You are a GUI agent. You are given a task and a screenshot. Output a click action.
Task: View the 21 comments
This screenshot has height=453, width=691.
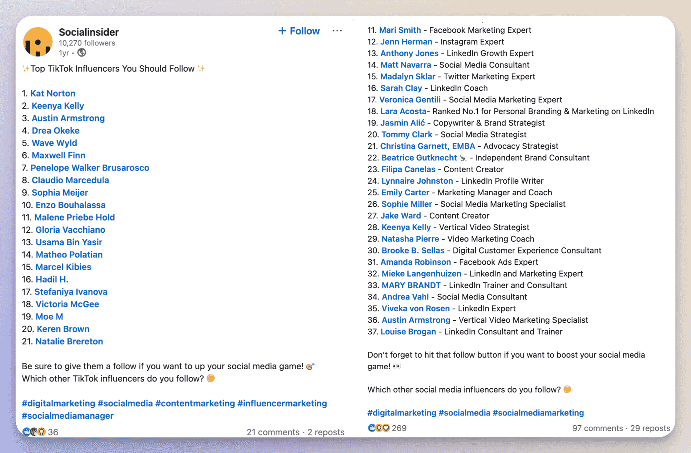[273, 432]
